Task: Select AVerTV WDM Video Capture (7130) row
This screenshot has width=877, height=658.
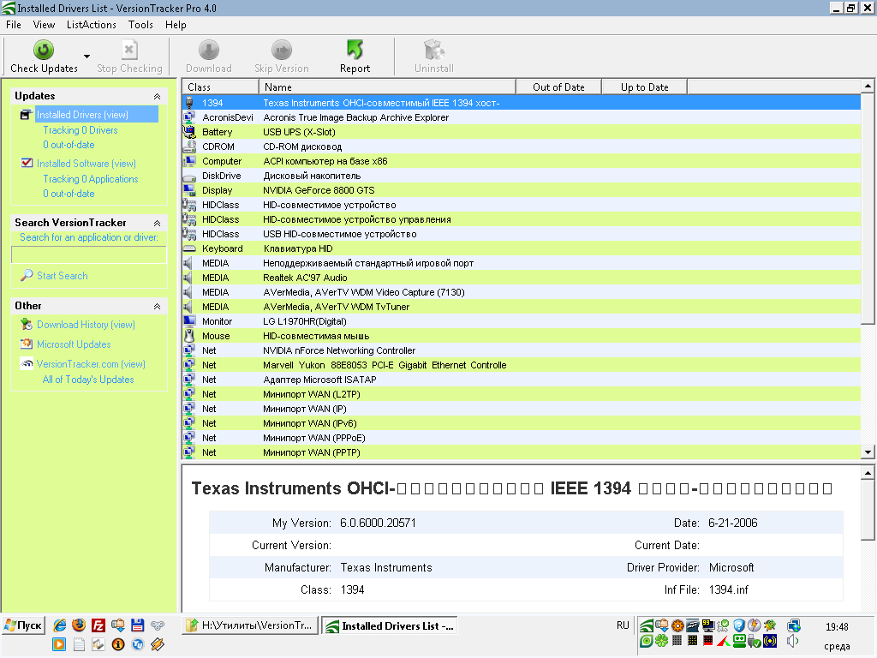Action: click(x=522, y=292)
